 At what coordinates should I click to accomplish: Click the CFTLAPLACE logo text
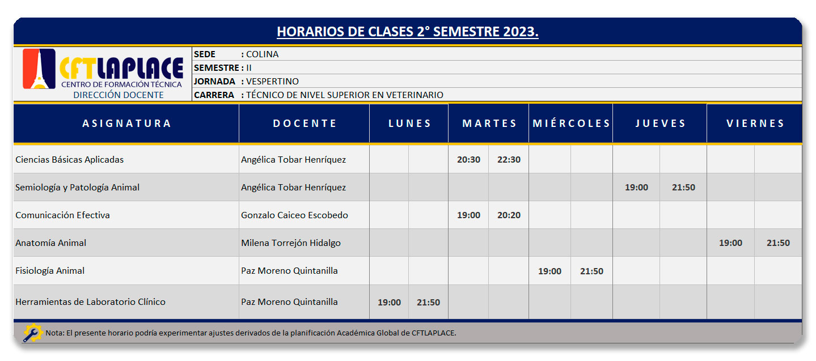[x=121, y=69]
